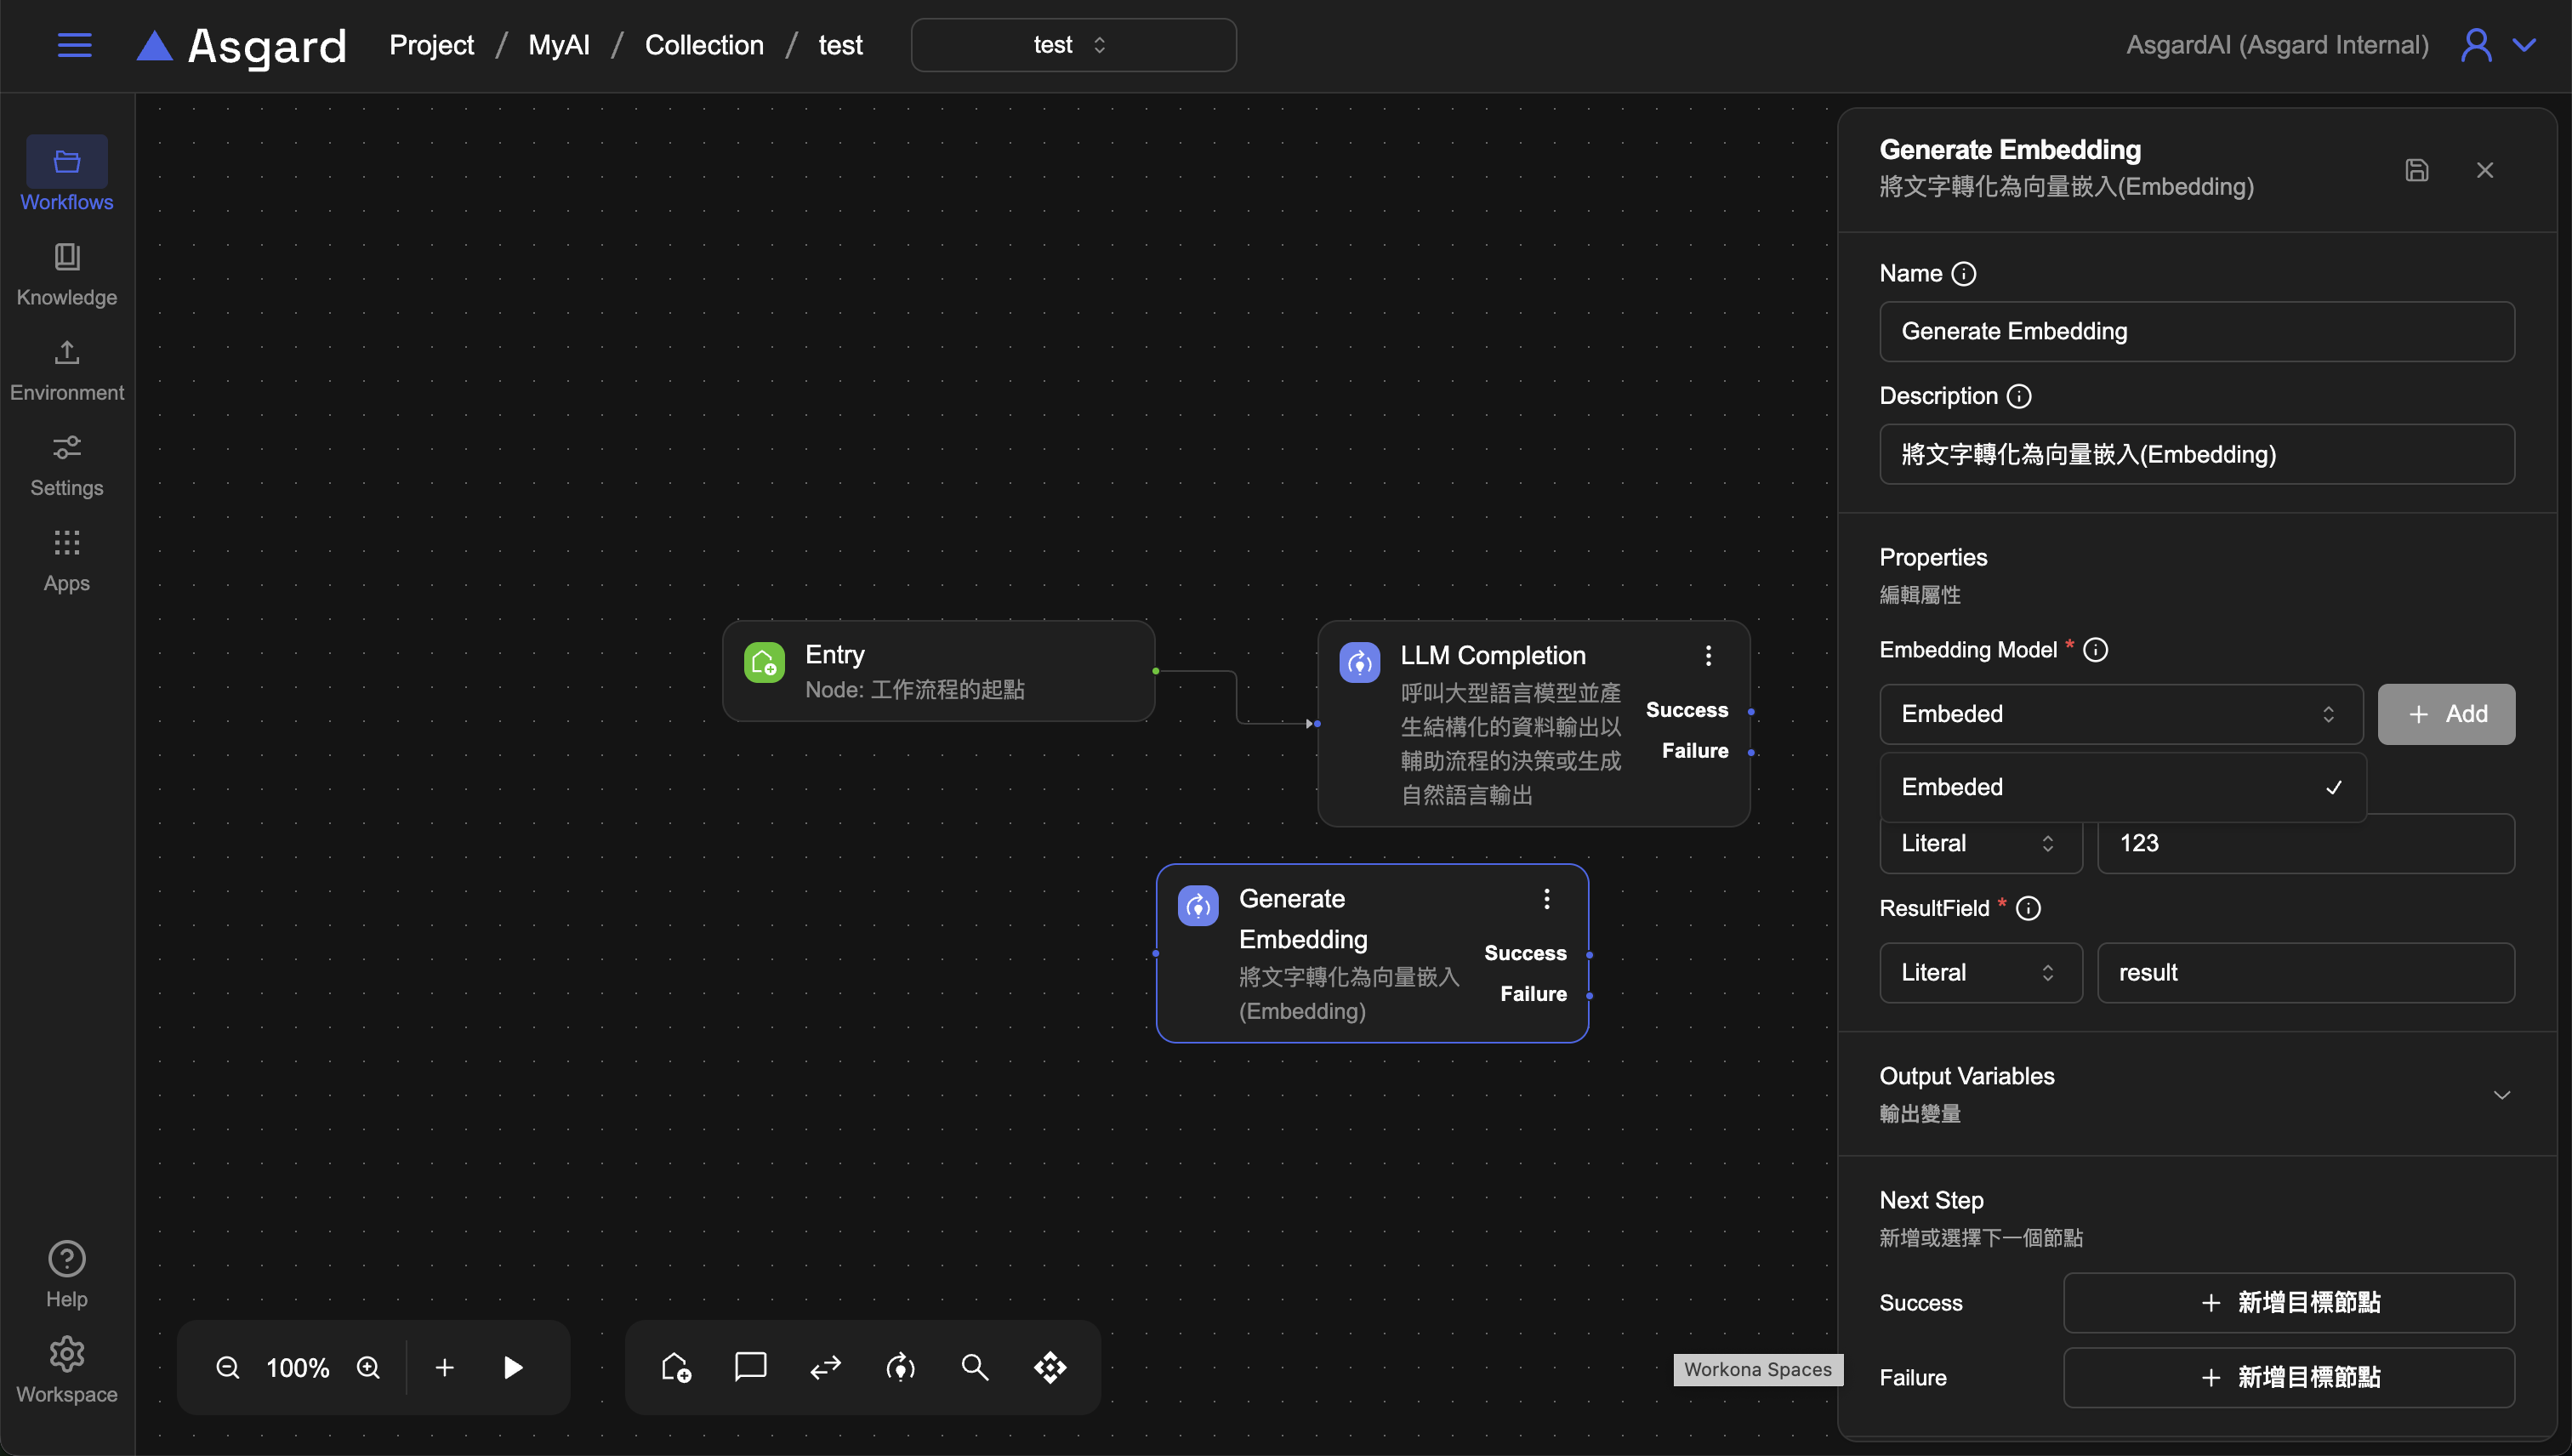Viewport: 2572px width, 1456px height.
Task: Open the Knowledge sidebar tab
Action: click(x=66, y=273)
